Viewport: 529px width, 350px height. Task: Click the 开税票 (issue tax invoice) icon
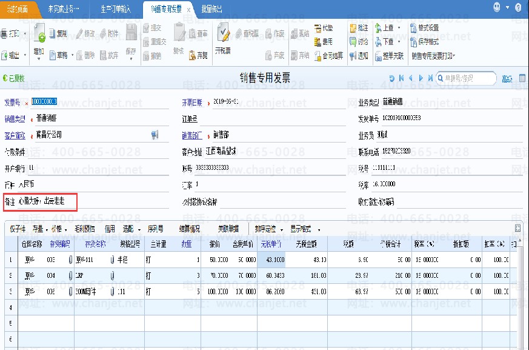(x=223, y=38)
